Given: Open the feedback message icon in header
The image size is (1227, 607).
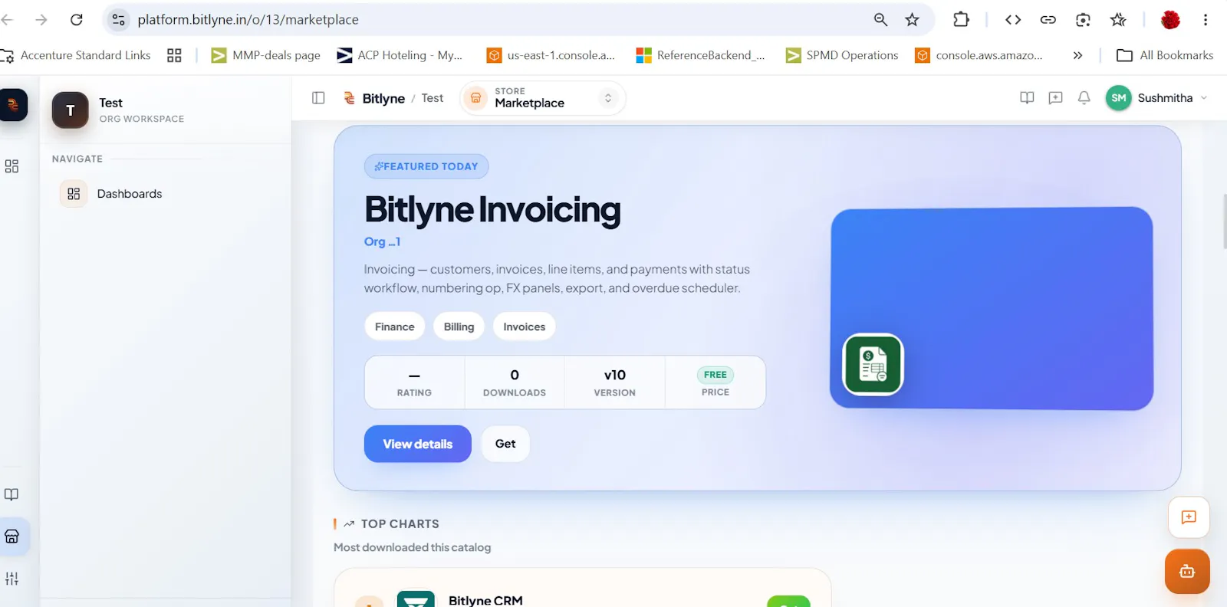Looking at the screenshot, I should pyautogui.click(x=1055, y=98).
